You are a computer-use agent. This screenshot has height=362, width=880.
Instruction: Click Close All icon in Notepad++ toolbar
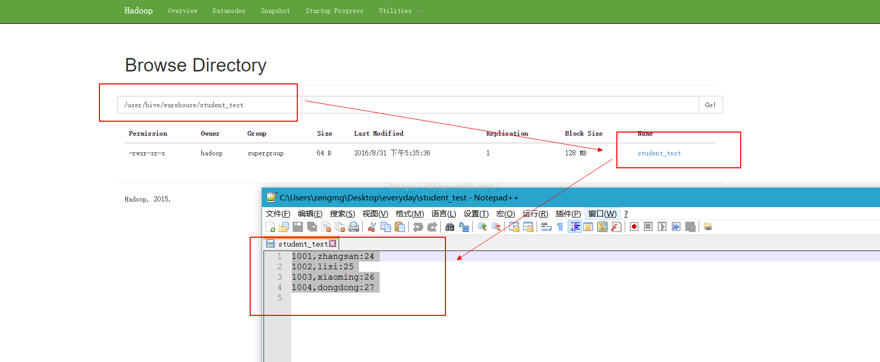(340, 227)
